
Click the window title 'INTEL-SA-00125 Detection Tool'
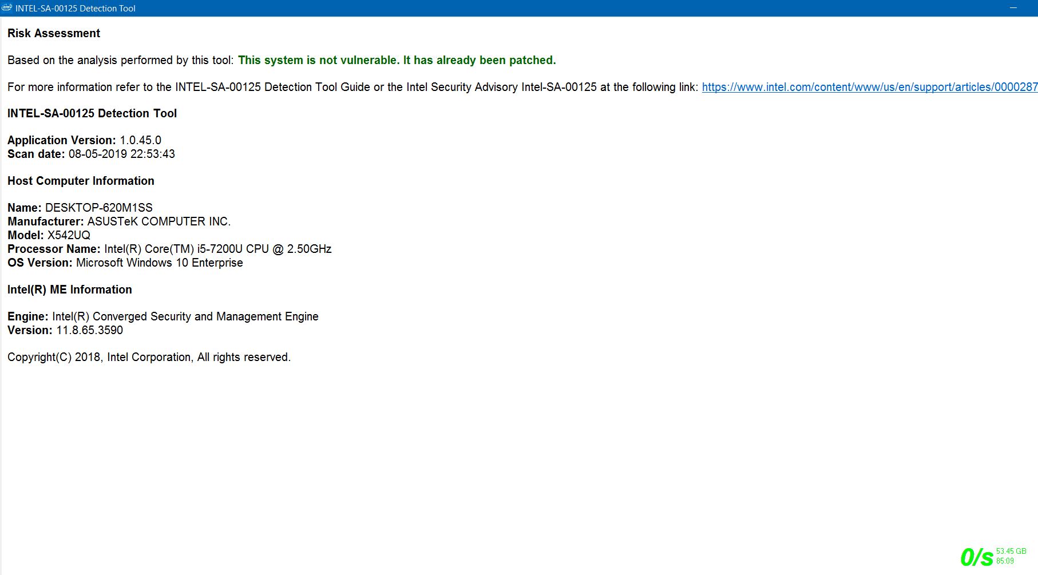click(x=76, y=8)
